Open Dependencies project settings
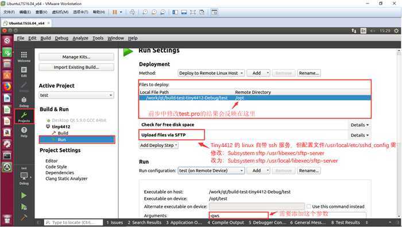 click(60, 172)
